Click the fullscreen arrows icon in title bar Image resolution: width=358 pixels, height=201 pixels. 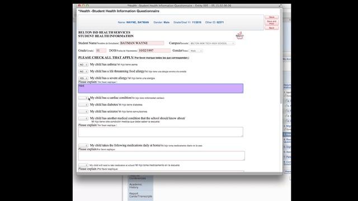tap(280, 6)
